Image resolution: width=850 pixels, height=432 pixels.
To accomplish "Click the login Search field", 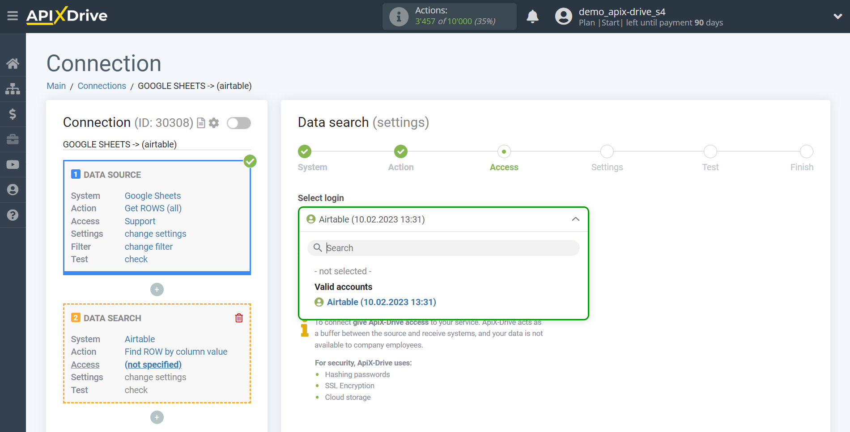I will (443, 248).
